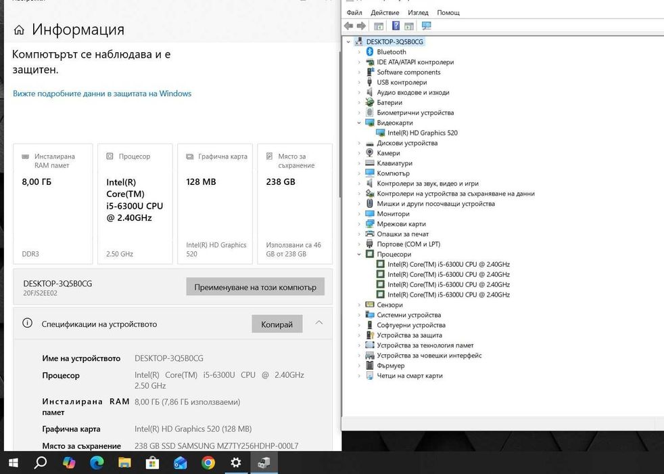
Task: Collapse the Процесори category
Action: click(359, 254)
